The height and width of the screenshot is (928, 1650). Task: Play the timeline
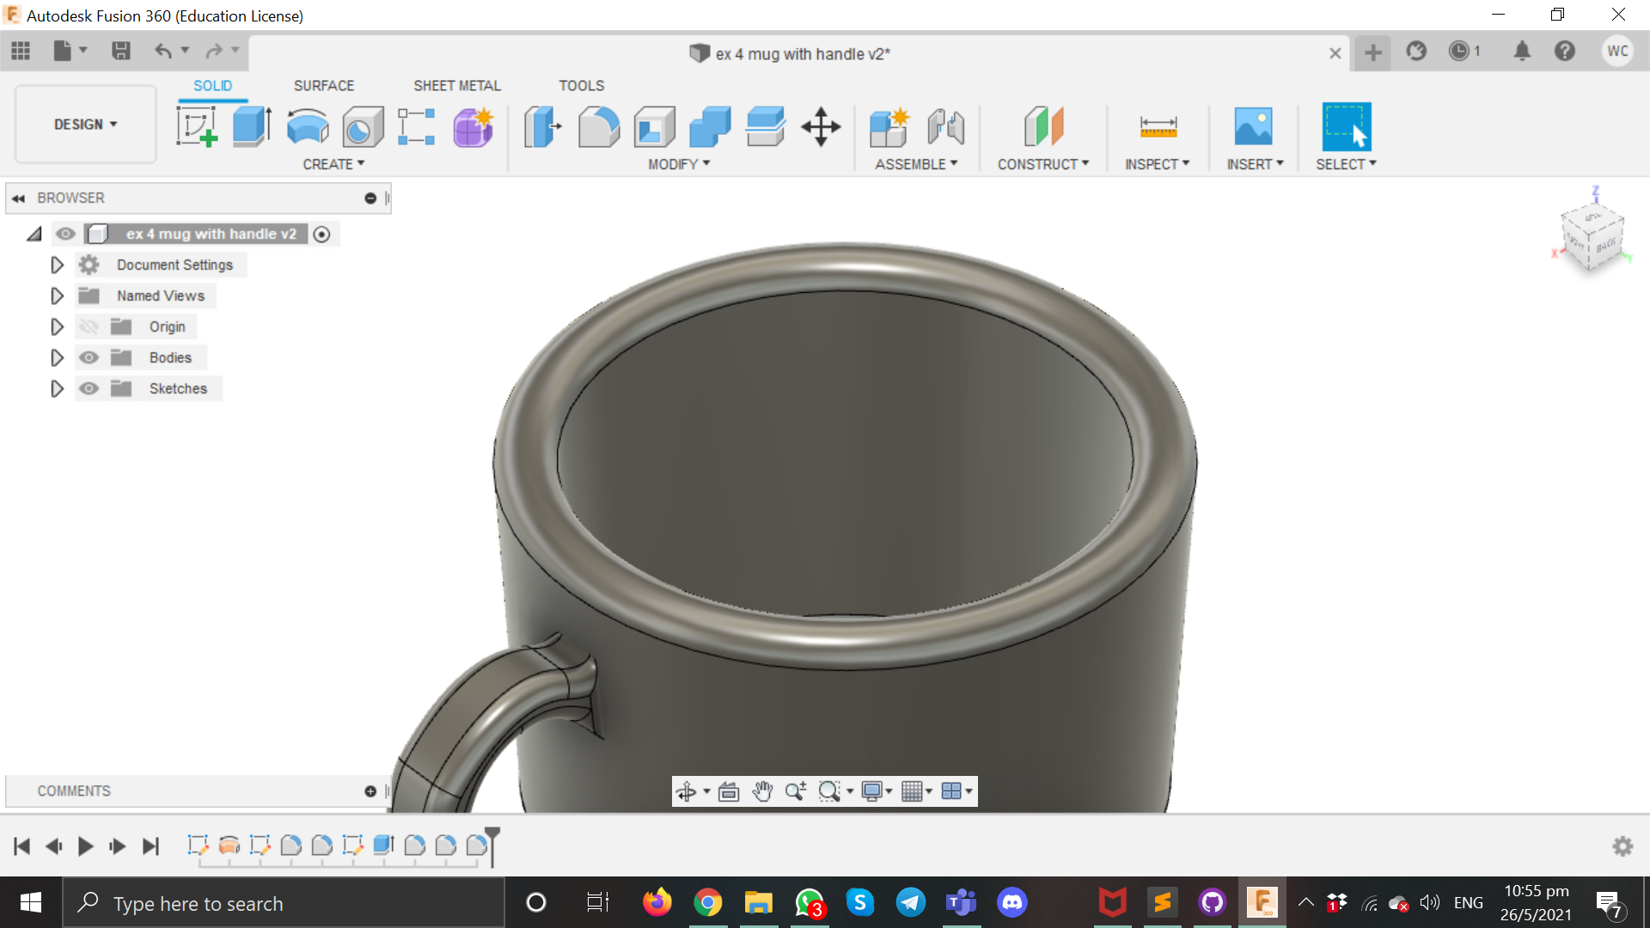(85, 846)
